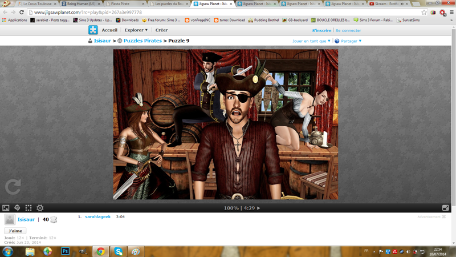Screen dimensions: 456x257
Task: Reload the page with the refresh icon
Action: click(22, 12)
